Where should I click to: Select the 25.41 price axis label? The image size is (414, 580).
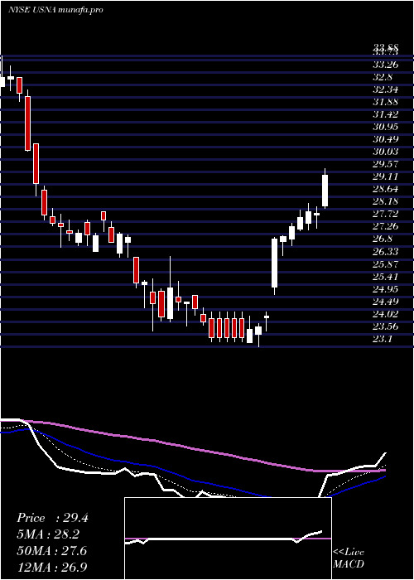(386, 276)
